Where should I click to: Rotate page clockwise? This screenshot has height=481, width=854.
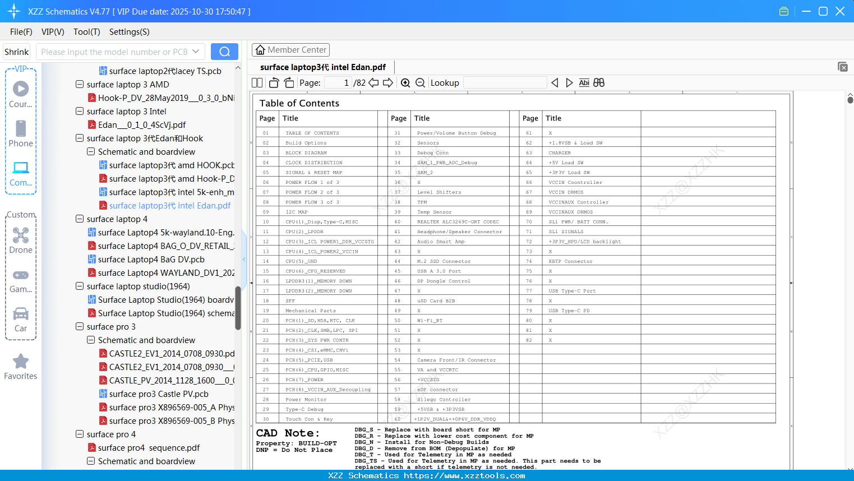(289, 82)
